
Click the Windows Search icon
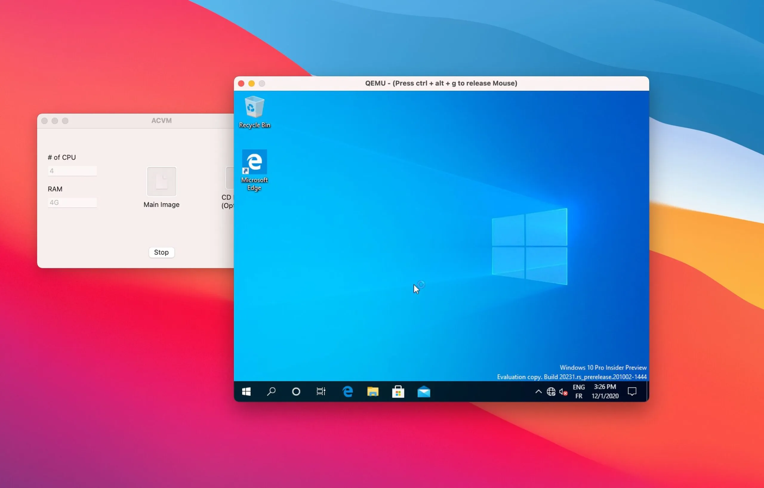tap(271, 392)
